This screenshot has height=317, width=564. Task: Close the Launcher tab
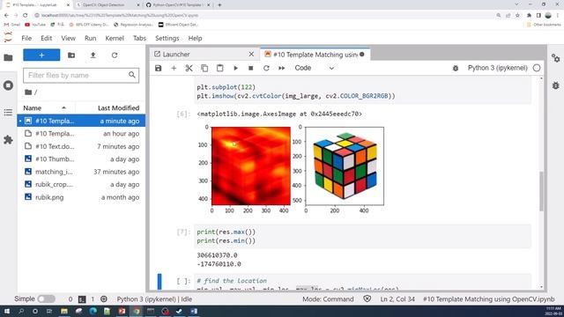click(x=251, y=55)
